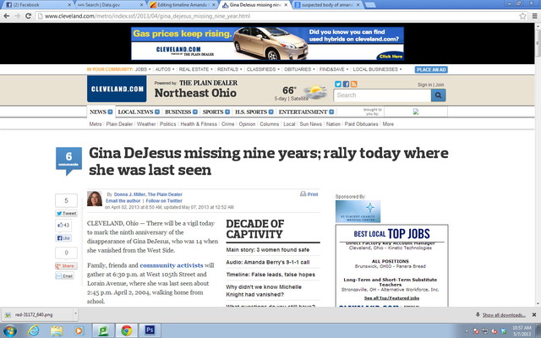
Task: Click Show all downloads link
Action: click(x=504, y=315)
